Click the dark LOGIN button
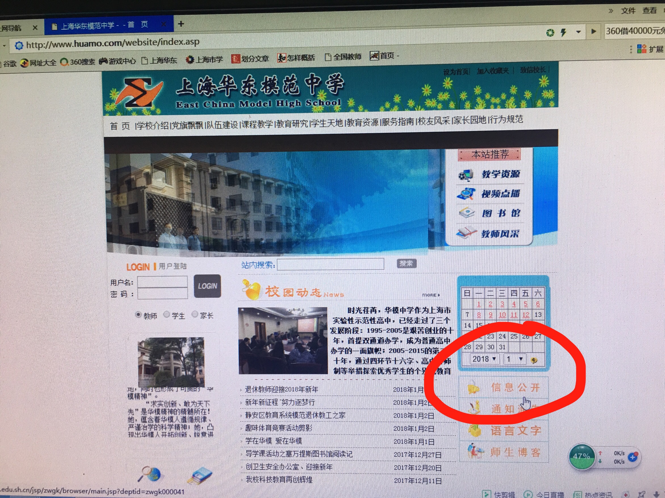This screenshot has width=665, height=498. [207, 286]
